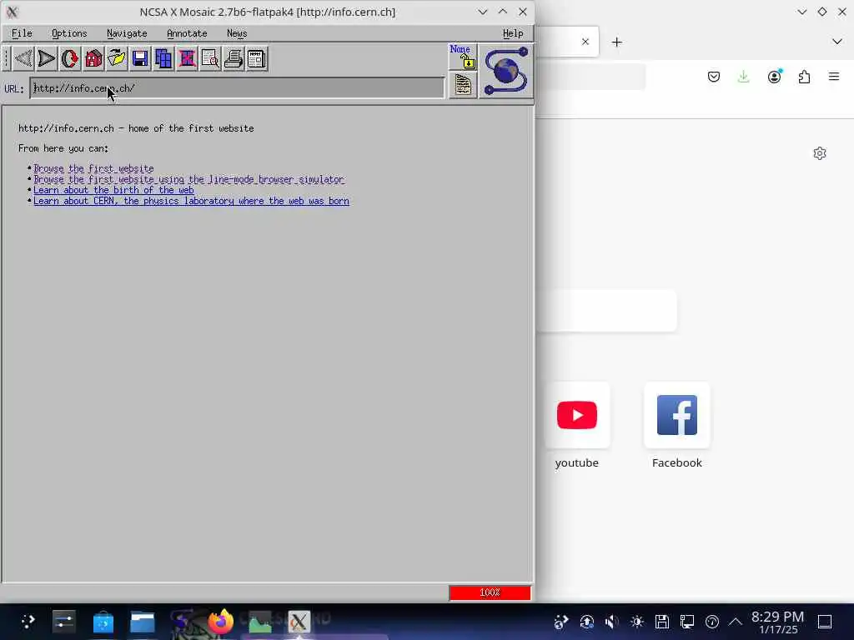Open the file manager from taskbar
Screen dimensions: 854x640
142,622
